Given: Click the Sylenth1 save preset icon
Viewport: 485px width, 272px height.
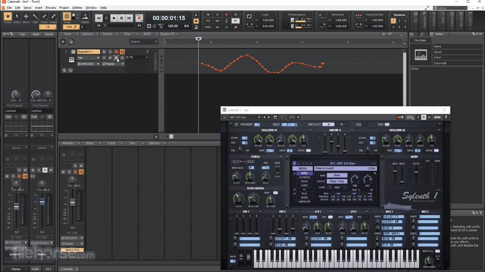Looking at the screenshot, I should [275, 117].
